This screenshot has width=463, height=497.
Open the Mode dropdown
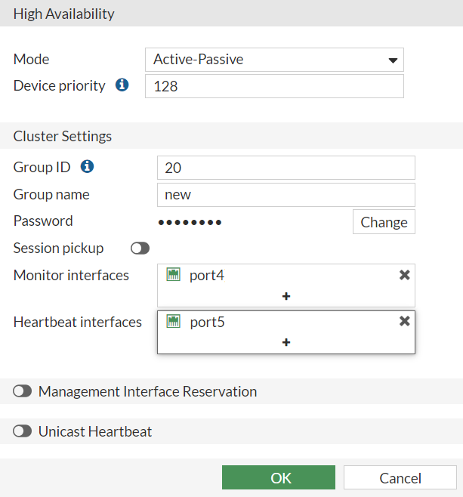coord(274,59)
